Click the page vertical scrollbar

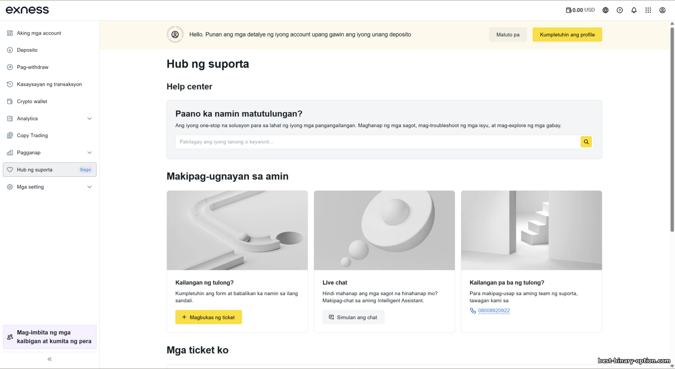tap(672, 130)
